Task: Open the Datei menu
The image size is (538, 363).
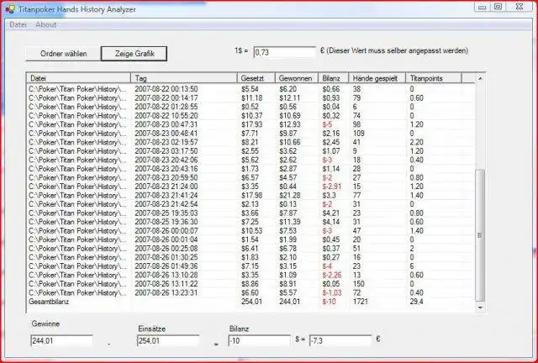Action: 18,24
